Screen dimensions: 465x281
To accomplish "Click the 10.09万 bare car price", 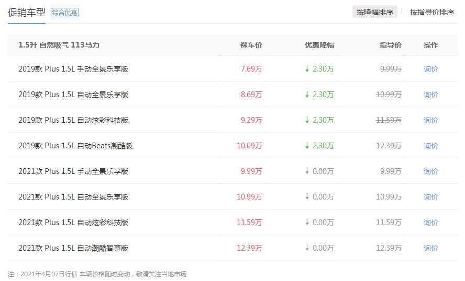I will tap(249, 146).
